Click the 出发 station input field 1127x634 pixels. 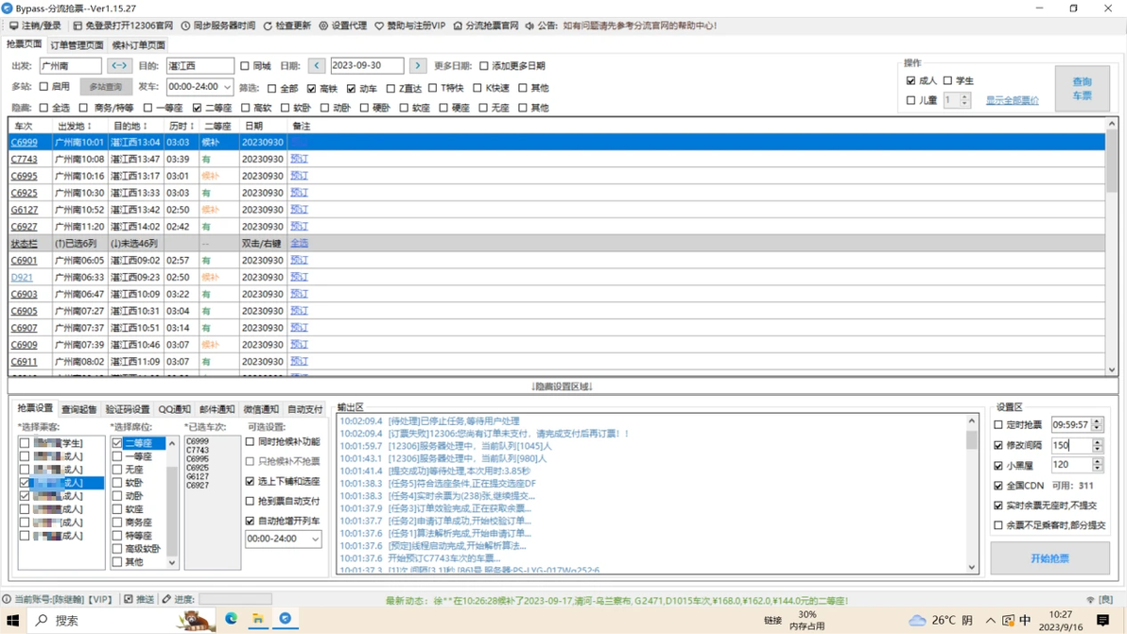tap(70, 65)
